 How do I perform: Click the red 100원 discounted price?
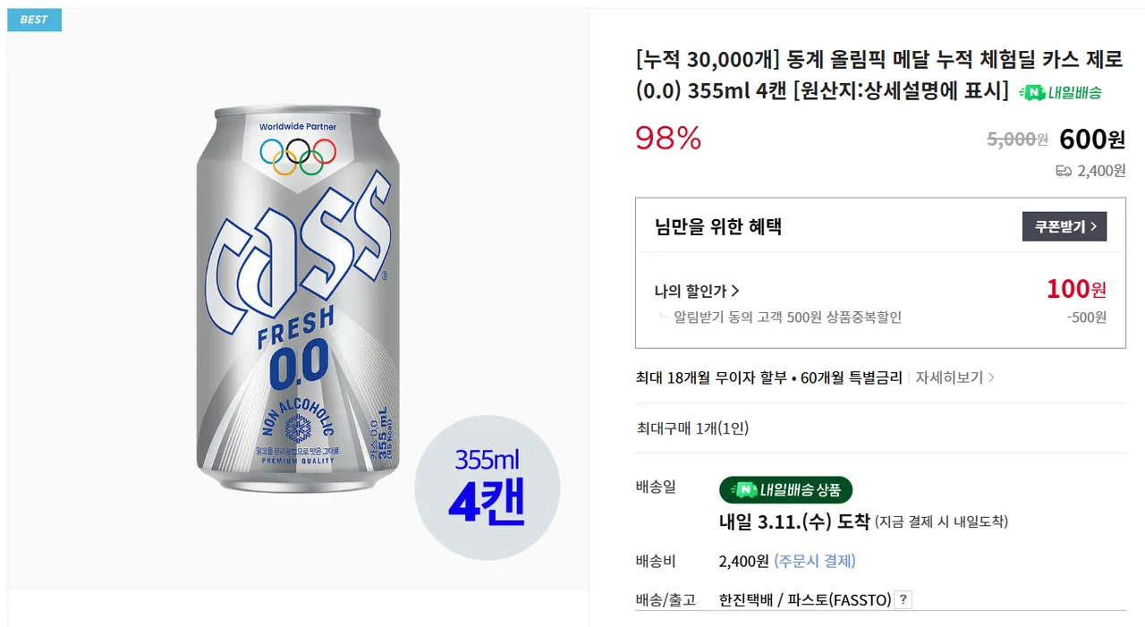click(x=1076, y=290)
